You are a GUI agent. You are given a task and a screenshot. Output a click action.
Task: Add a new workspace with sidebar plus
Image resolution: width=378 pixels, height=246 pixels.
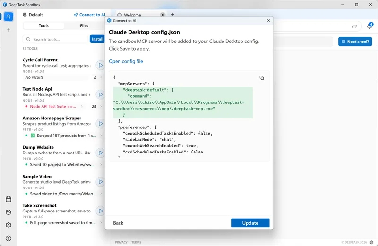coord(9,30)
